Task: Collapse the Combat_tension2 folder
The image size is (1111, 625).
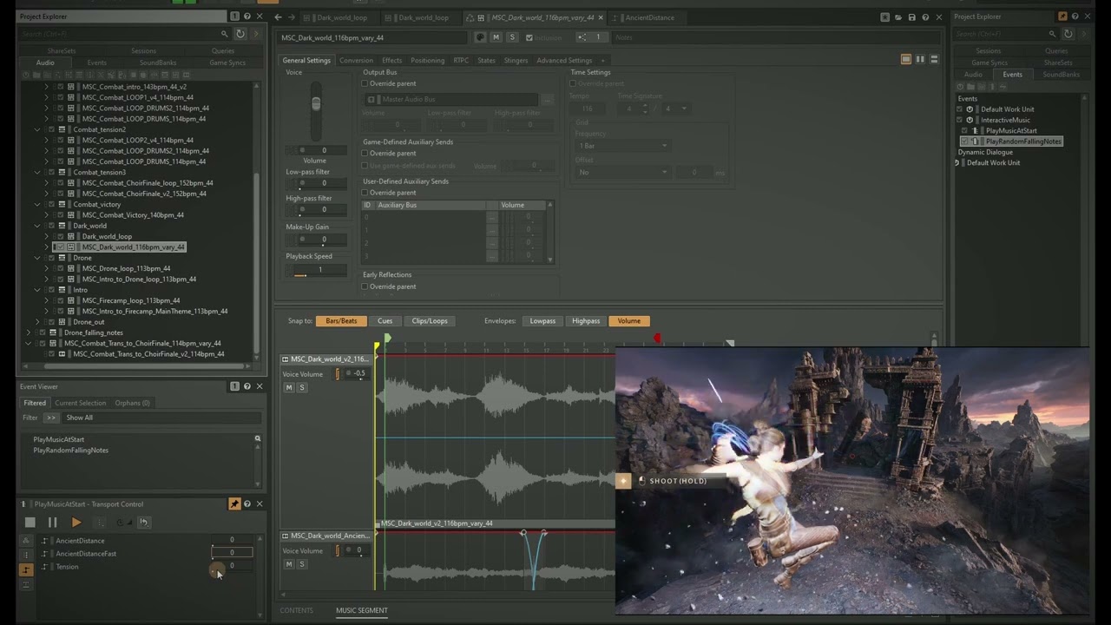Action: [x=37, y=129]
